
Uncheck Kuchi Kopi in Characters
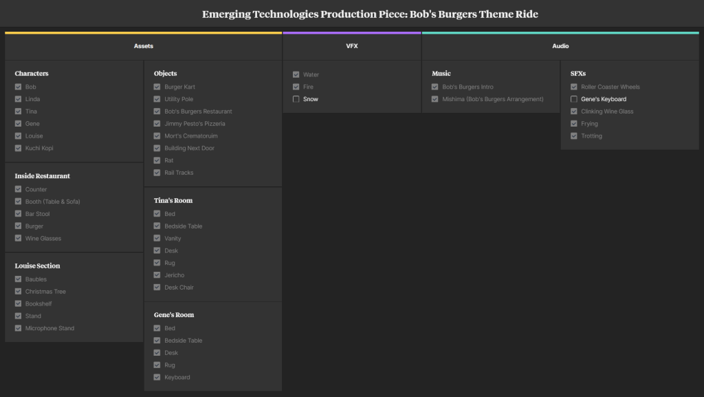pos(19,148)
